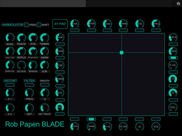The height and width of the screenshot is (136, 182).
Task: Toggle the pad under the DISTORT label
Action: 10,85
